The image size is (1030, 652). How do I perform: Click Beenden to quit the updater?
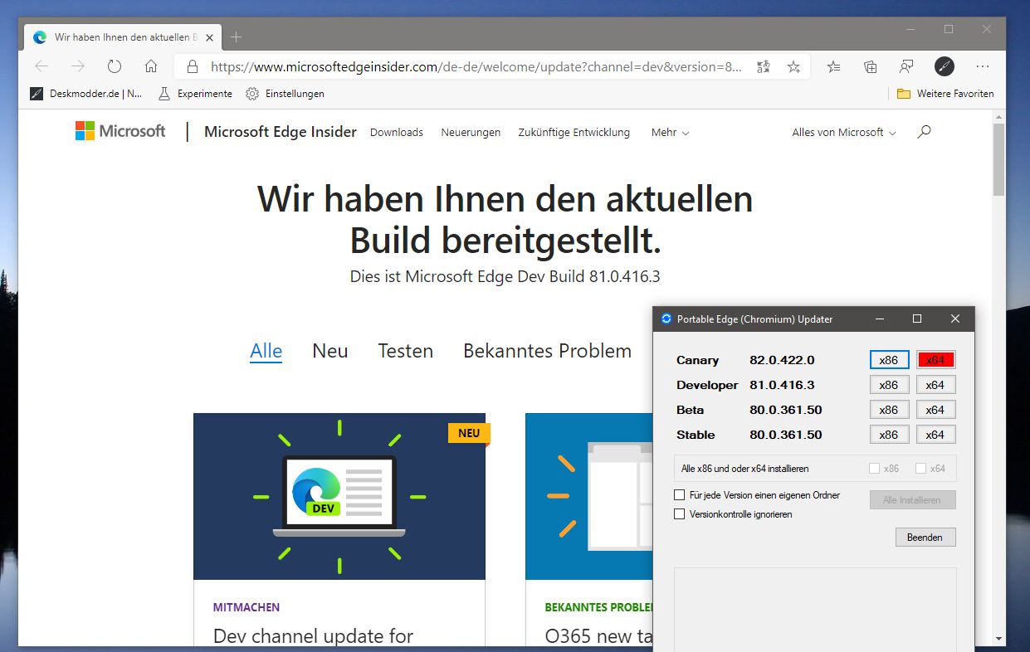pyautogui.click(x=925, y=538)
